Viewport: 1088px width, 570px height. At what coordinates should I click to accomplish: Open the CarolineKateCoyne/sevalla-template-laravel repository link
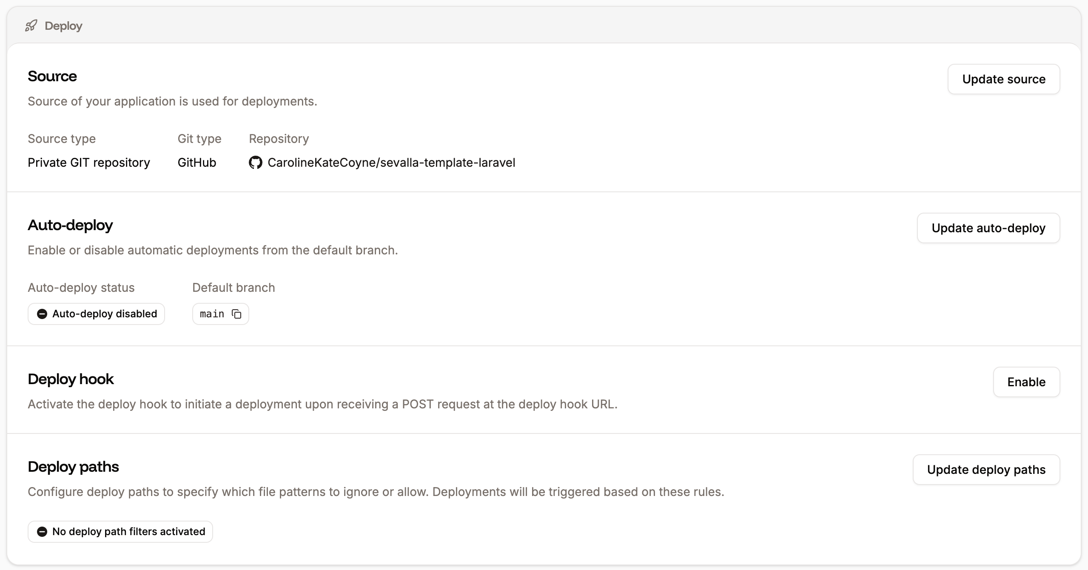(x=391, y=162)
